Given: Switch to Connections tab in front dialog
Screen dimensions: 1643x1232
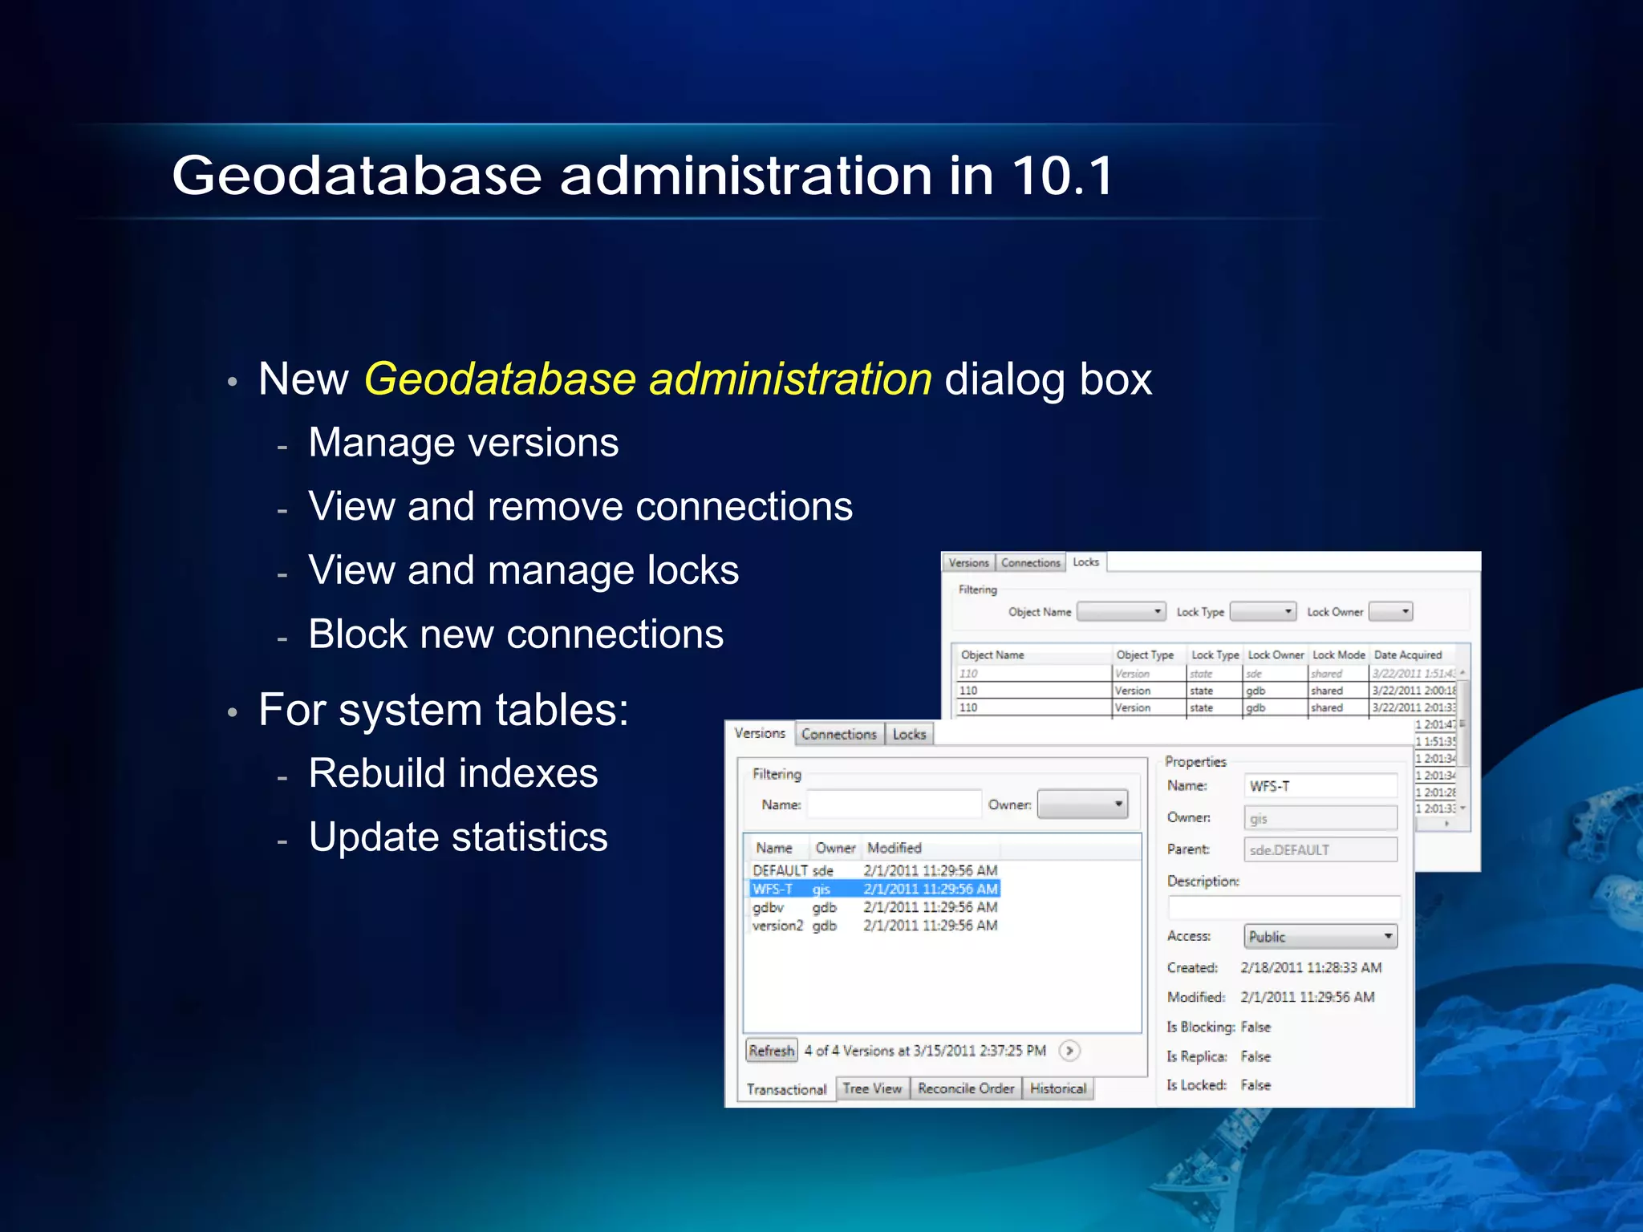Looking at the screenshot, I should click(839, 734).
